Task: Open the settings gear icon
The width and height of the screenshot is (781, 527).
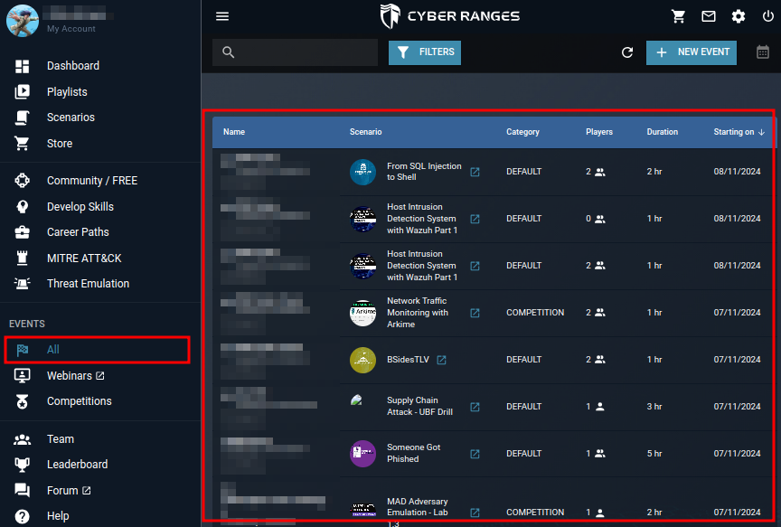Action: click(739, 15)
